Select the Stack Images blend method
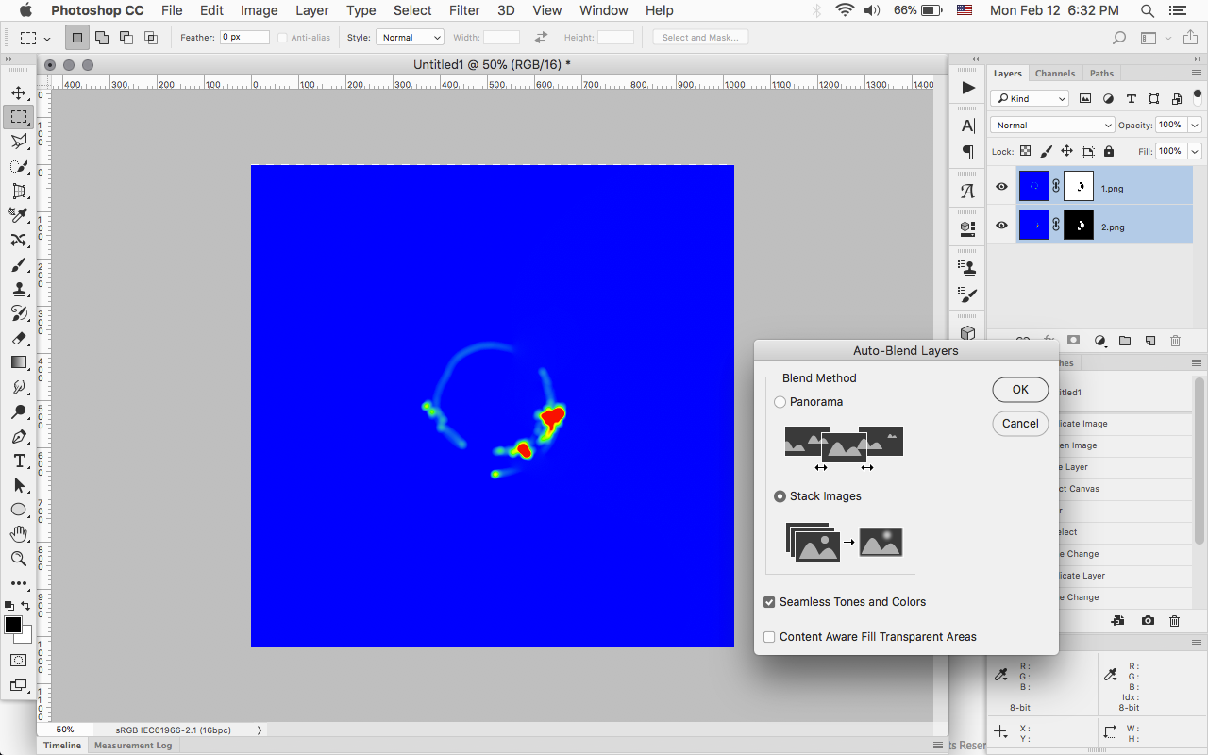Image resolution: width=1208 pixels, height=755 pixels. pos(780,496)
